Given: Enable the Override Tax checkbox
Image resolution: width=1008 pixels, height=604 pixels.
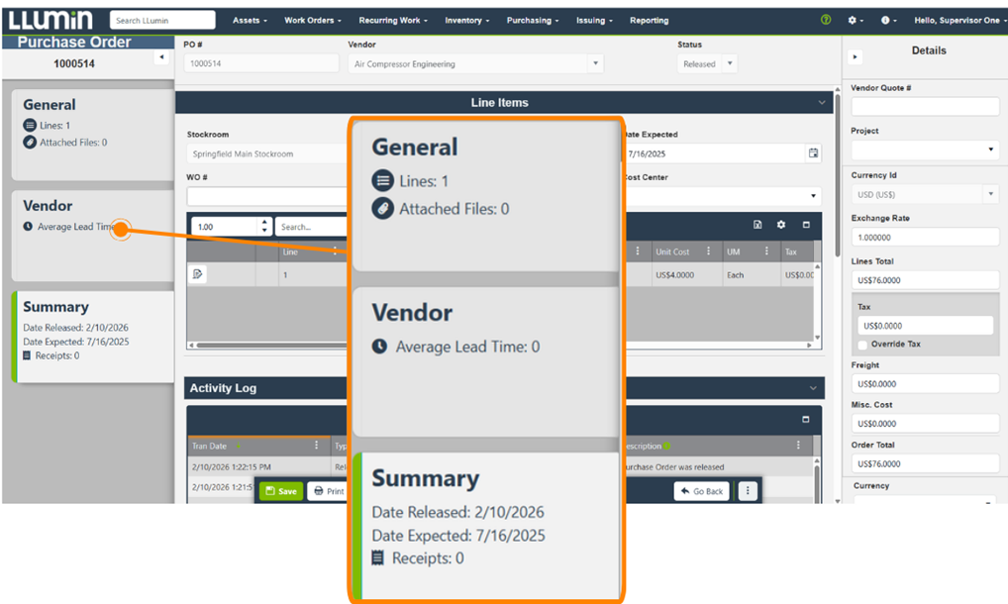Looking at the screenshot, I should [x=863, y=345].
